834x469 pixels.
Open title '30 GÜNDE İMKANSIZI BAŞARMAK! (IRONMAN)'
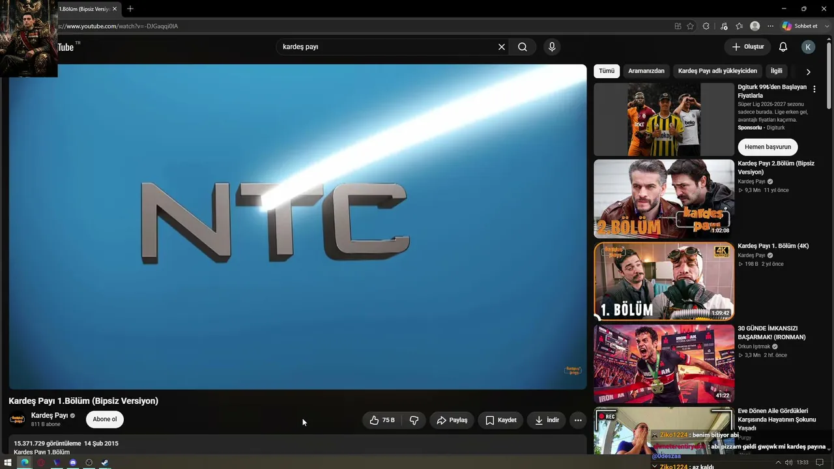[771, 333]
